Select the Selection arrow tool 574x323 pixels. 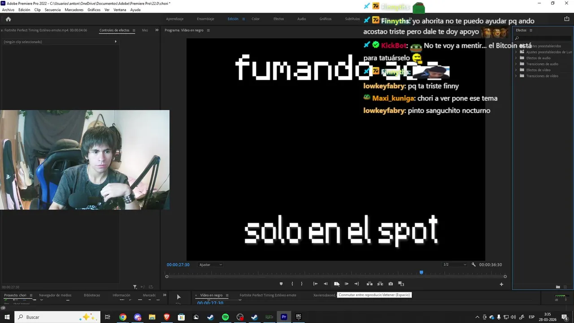pos(178,297)
